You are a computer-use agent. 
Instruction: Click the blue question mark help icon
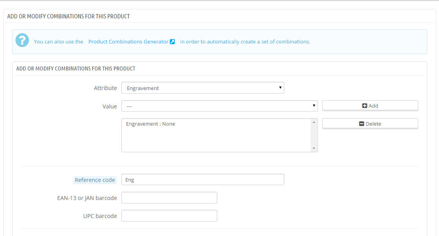pos(22,41)
